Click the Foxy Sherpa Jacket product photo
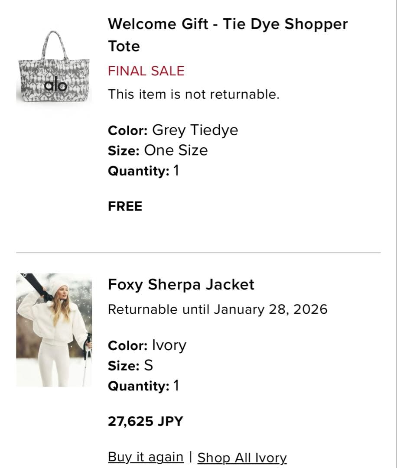 (55, 330)
